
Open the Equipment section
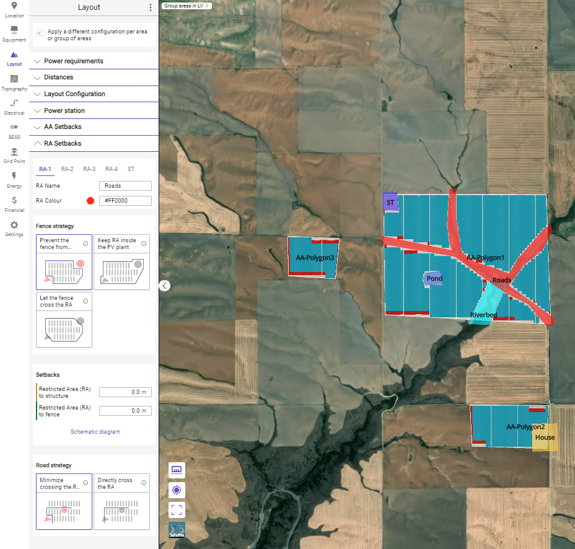click(14, 34)
